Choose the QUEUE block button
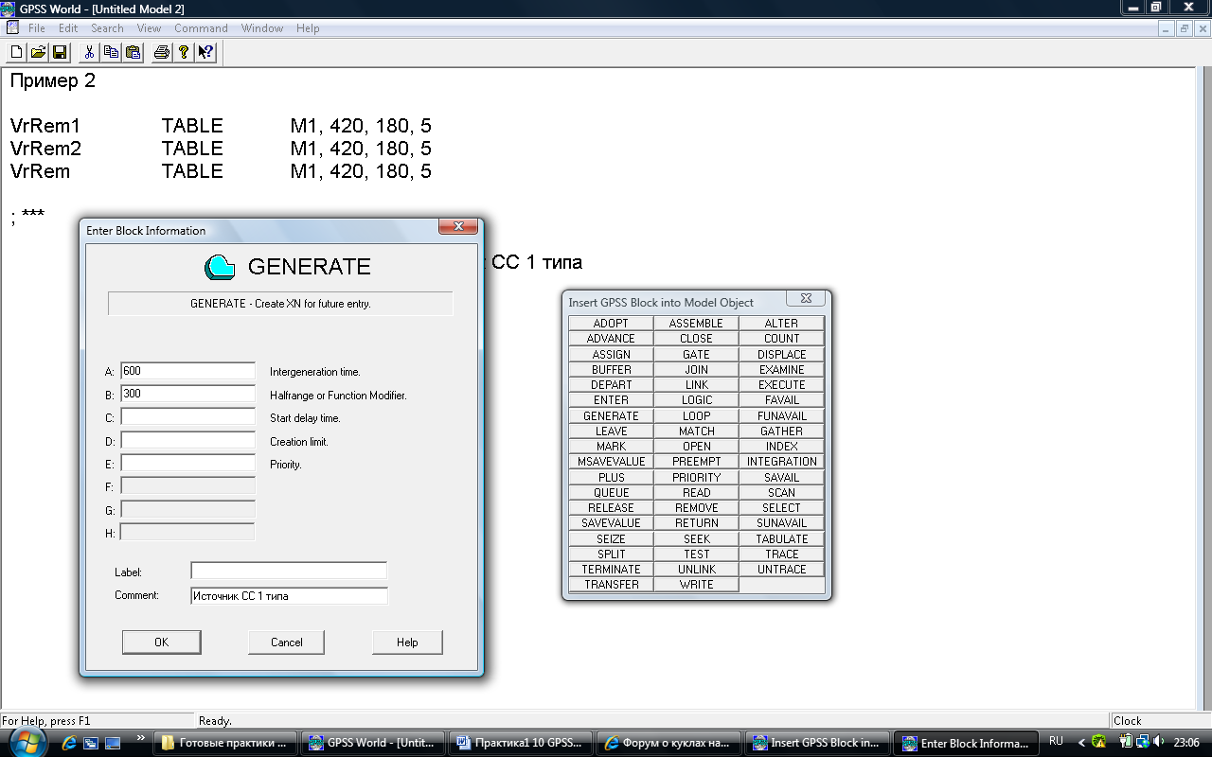1212x757 pixels. coord(611,492)
